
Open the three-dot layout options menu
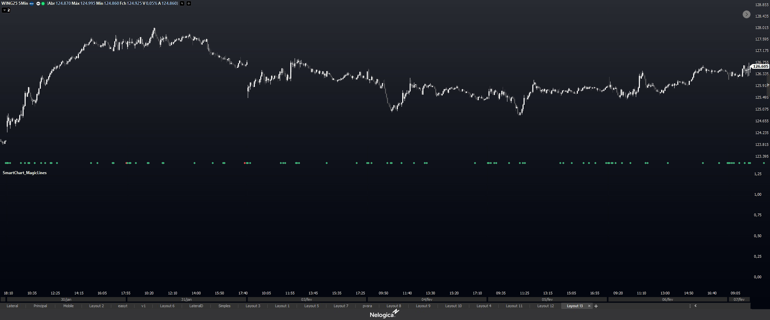(x=690, y=306)
